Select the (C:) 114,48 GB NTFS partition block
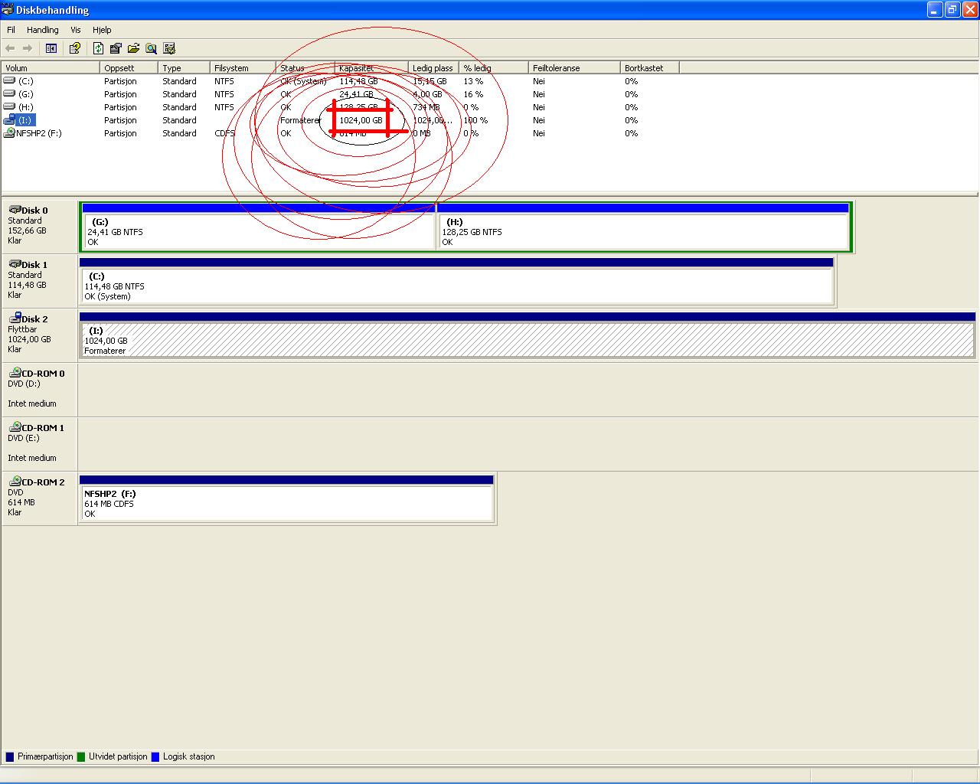This screenshot has height=784, width=980. (456, 281)
